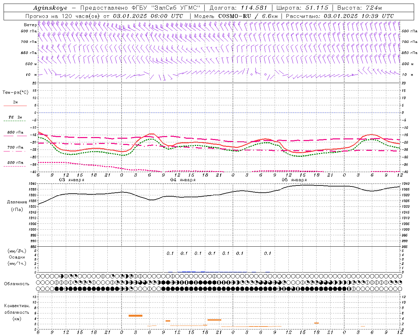This screenshot has width=419, height=335.
Task: Click the Тем-ра(°C) temperature panel label
Action: [x=15, y=93]
